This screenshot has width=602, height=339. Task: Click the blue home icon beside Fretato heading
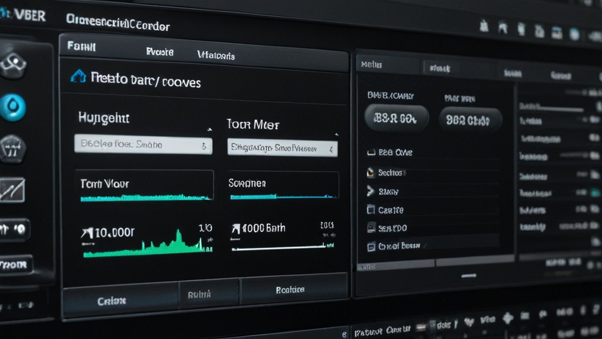click(78, 76)
